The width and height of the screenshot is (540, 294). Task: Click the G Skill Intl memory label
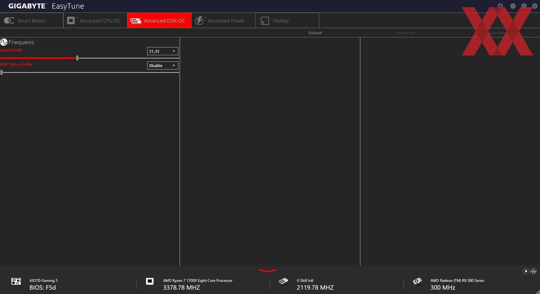coord(305,280)
